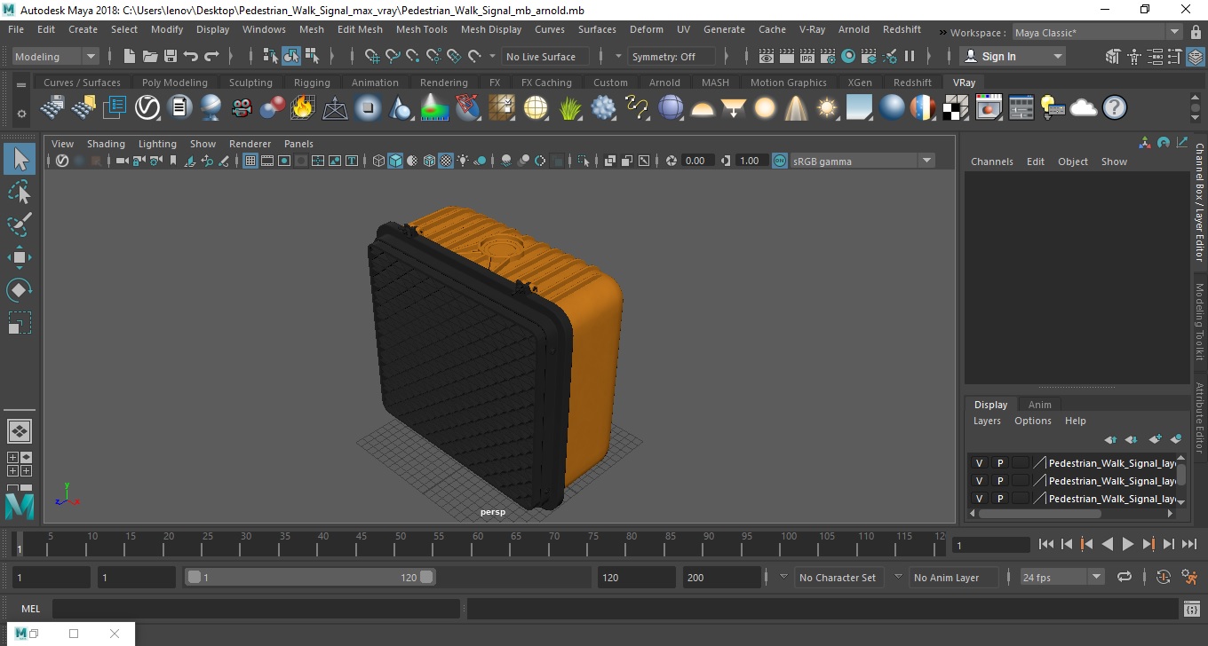The image size is (1208, 646).
Task: Open the Symmetry: Off dropdown
Action: click(672, 56)
